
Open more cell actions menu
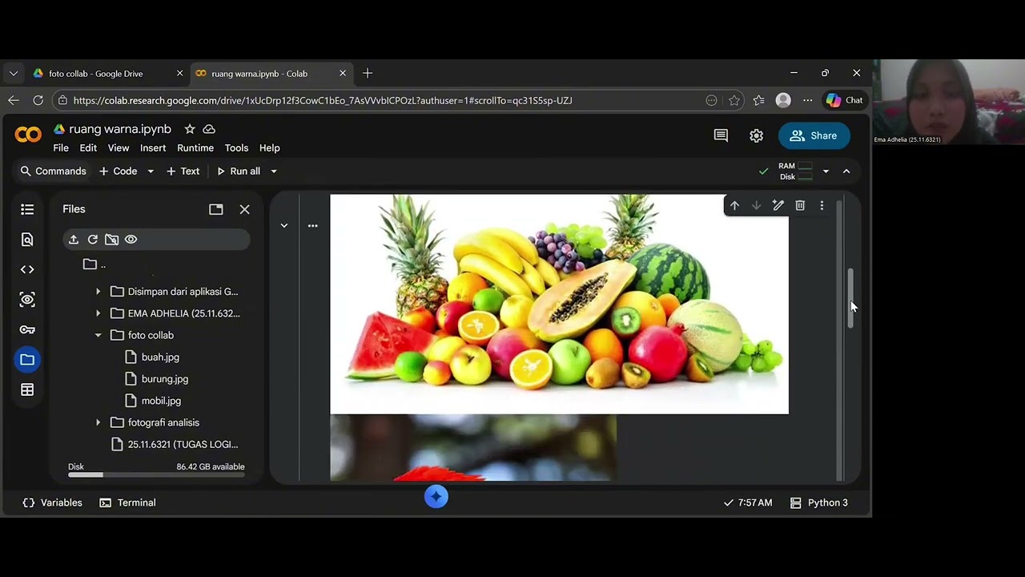pos(822,206)
